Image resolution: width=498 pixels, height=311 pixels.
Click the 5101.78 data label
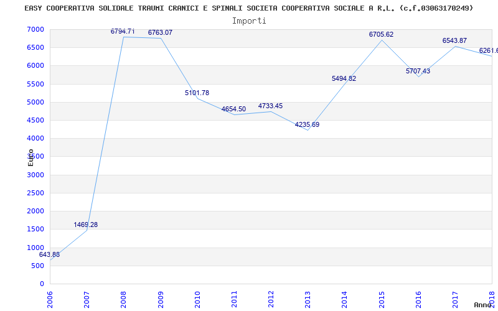tap(197, 93)
